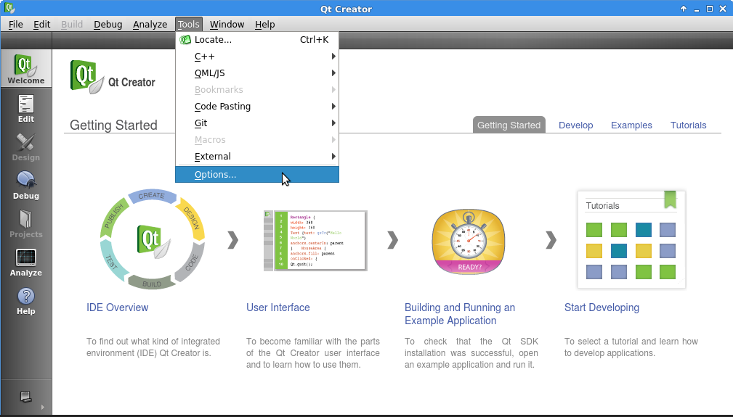Choose Options... from Tools menu

(257, 175)
